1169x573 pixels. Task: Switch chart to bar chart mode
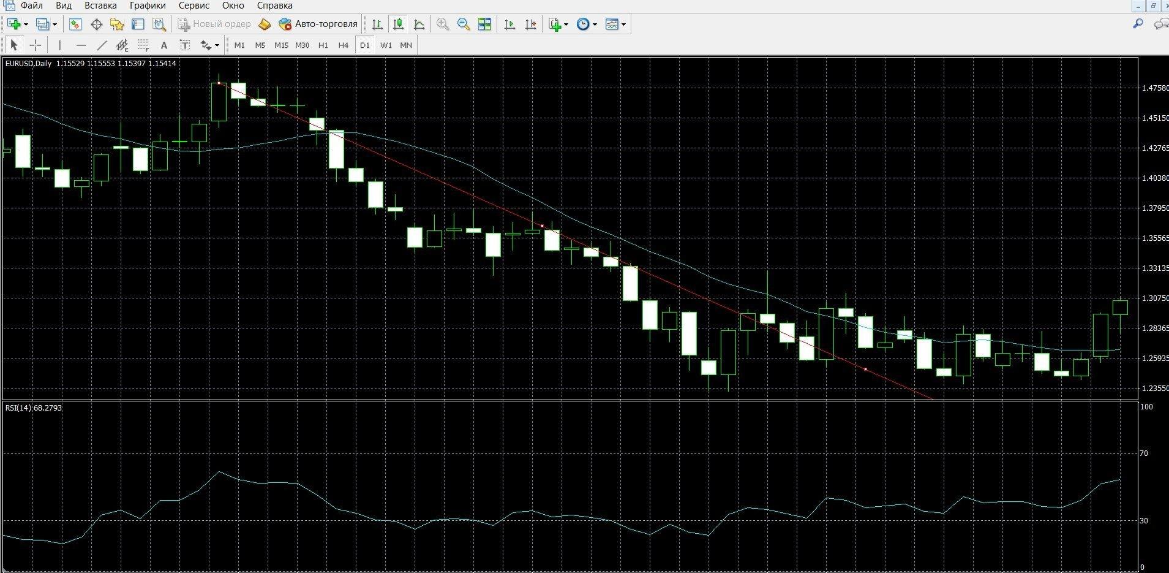click(x=377, y=25)
